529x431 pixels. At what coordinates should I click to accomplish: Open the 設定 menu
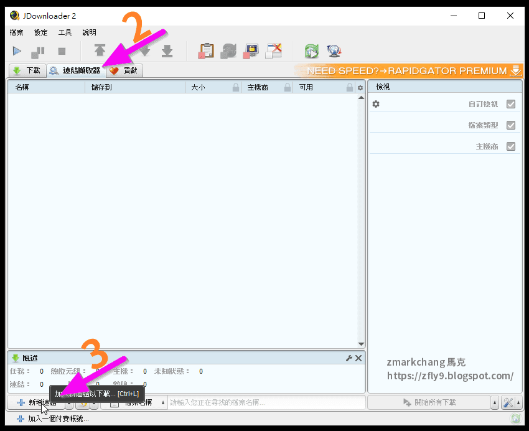pyautogui.click(x=41, y=32)
